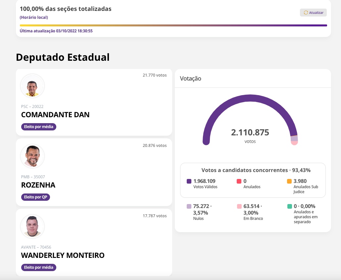
Task: Click the Atualizar refresh button
Action: pyautogui.click(x=313, y=13)
